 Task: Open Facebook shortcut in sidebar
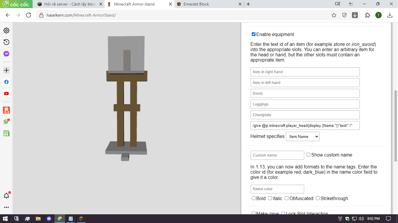point(6,82)
